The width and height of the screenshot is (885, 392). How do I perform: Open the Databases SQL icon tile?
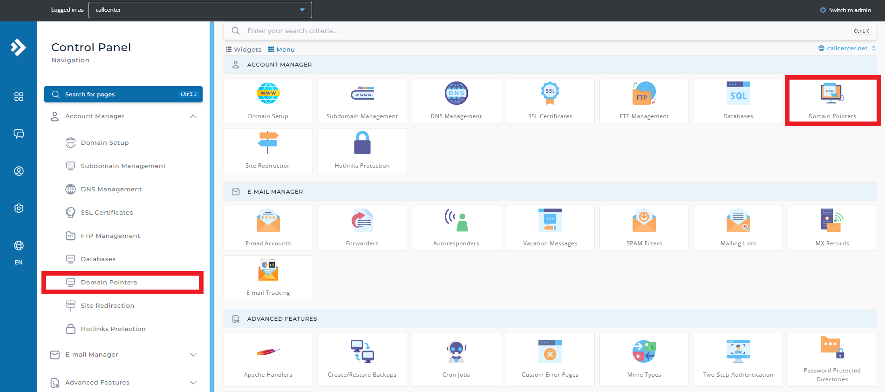(738, 94)
